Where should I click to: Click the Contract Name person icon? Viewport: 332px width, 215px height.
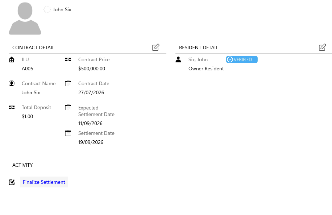tap(12, 83)
